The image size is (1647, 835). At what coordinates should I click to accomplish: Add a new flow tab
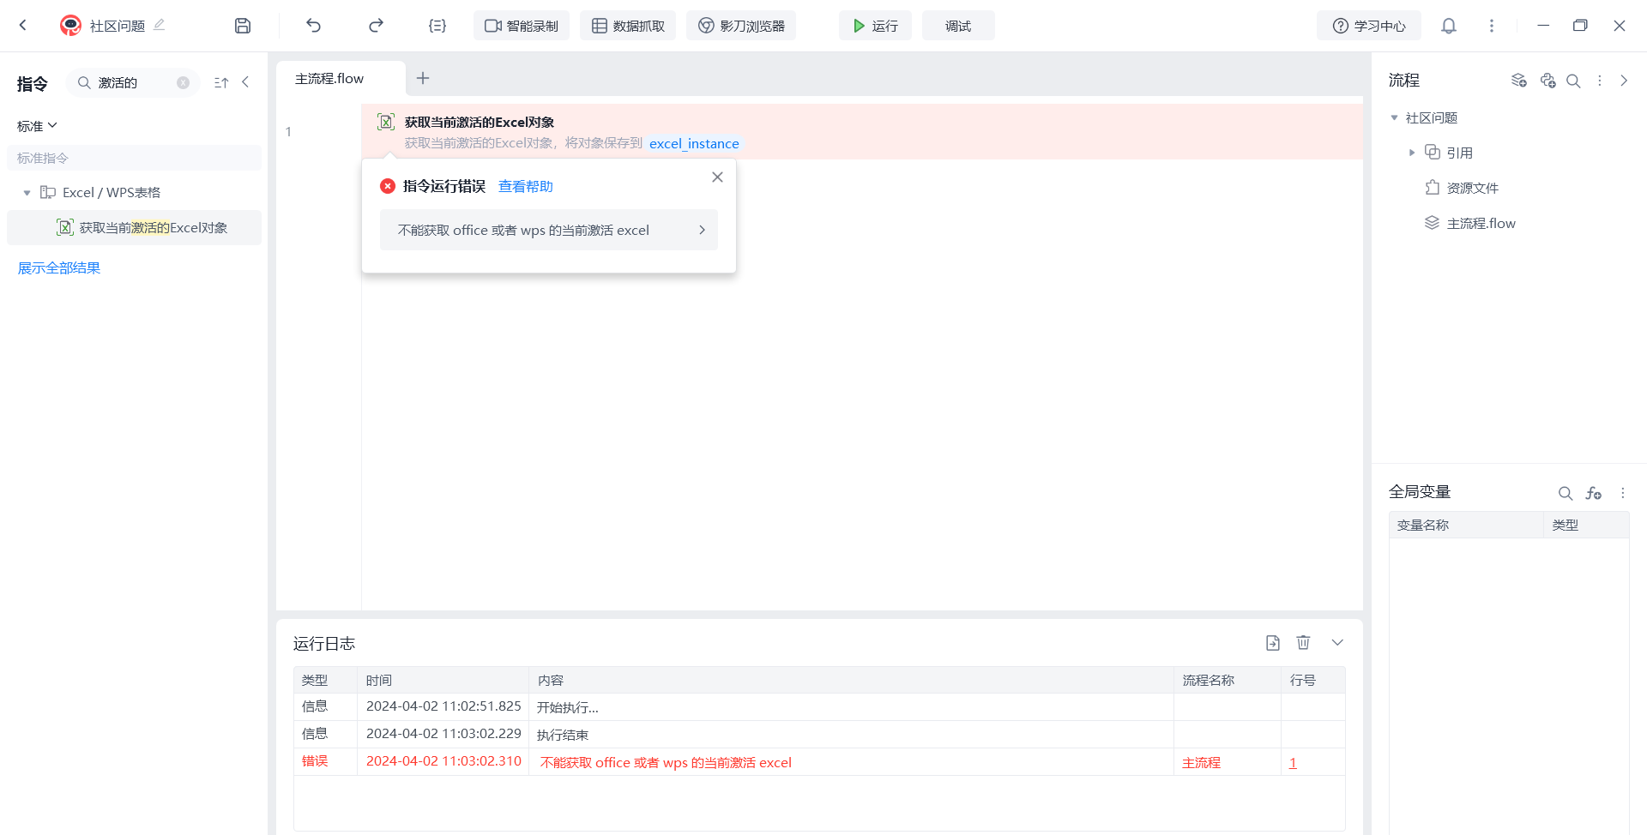[423, 79]
